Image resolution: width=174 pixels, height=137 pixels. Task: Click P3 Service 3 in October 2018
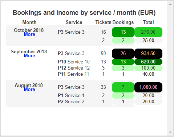click(71, 32)
